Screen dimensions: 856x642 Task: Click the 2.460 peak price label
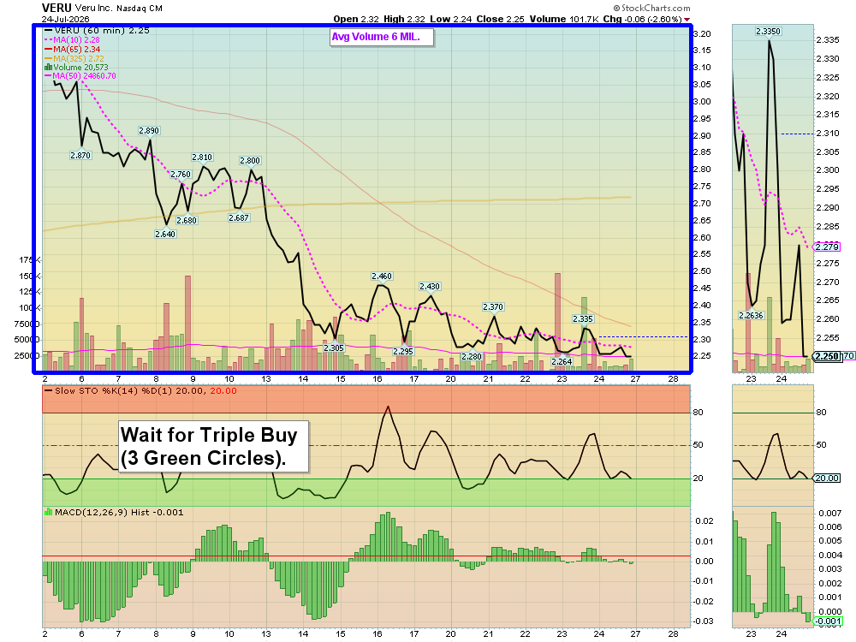click(x=382, y=276)
